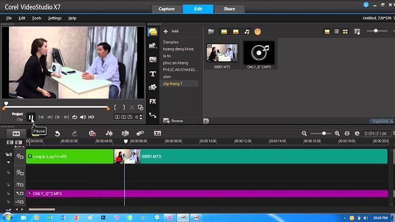Image resolution: width=395 pixels, height=222 pixels.
Task: Collapse the library folder list arrow
Action: click(206, 121)
